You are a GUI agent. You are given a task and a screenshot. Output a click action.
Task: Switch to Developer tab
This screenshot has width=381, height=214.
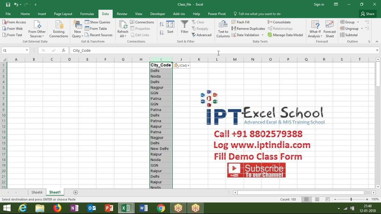click(157, 14)
